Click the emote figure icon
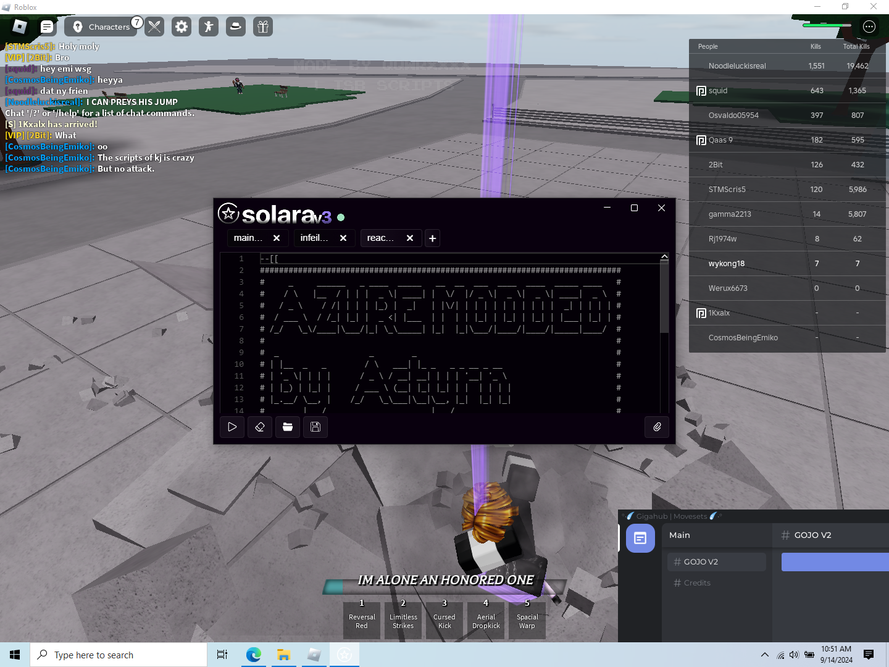 click(x=209, y=27)
